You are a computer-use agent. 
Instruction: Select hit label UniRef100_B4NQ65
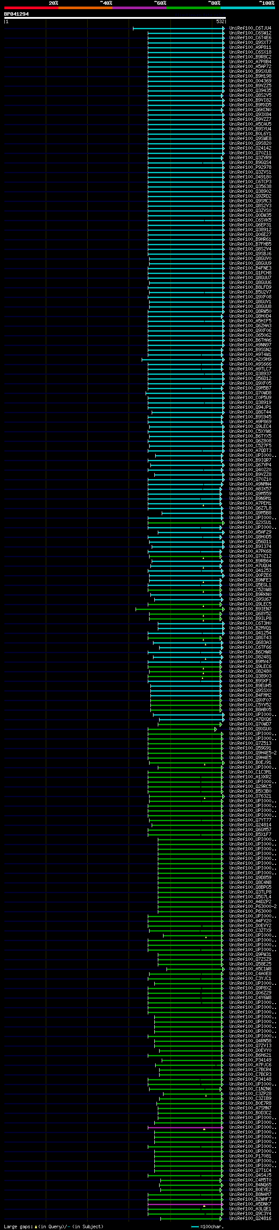click(x=250, y=1185)
